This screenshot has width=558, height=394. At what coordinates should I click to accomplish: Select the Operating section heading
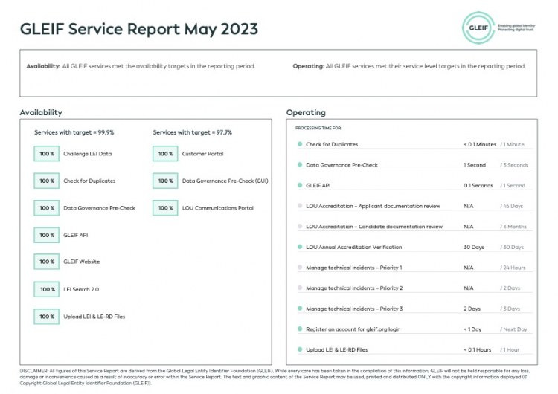(x=306, y=112)
